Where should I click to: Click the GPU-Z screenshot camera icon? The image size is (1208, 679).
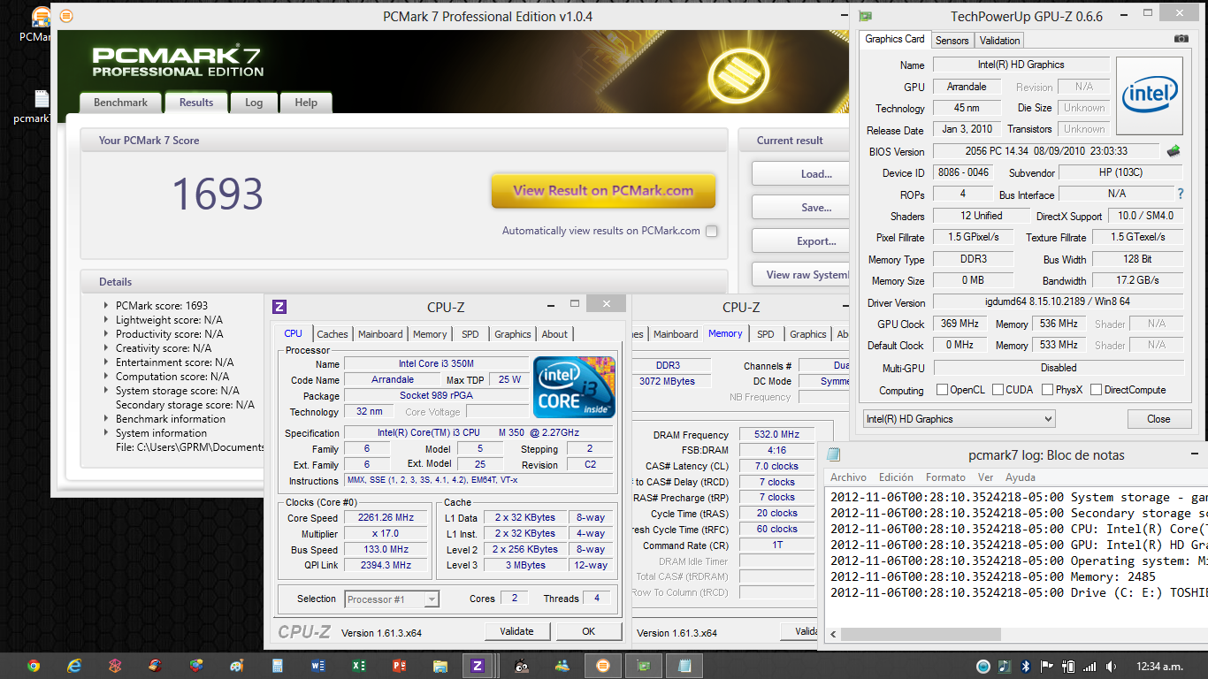pyautogui.click(x=1181, y=39)
